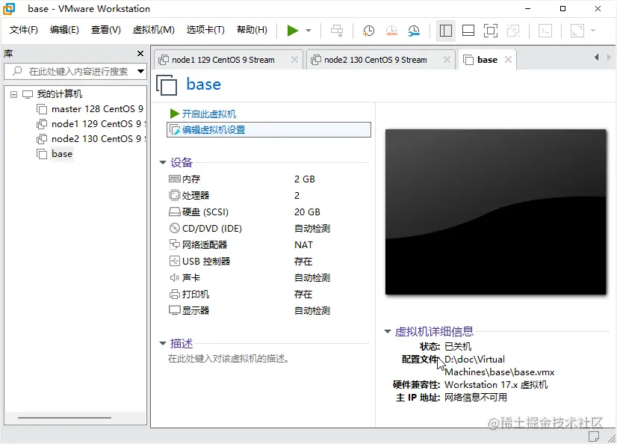Click the Send Ctrl+Alt+Del toolbar icon
The image size is (617, 444).
[x=337, y=31]
